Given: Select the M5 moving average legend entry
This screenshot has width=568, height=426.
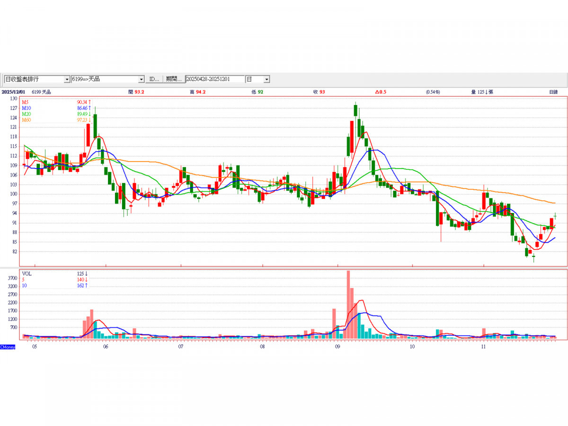Looking at the screenshot, I should coord(25,102).
